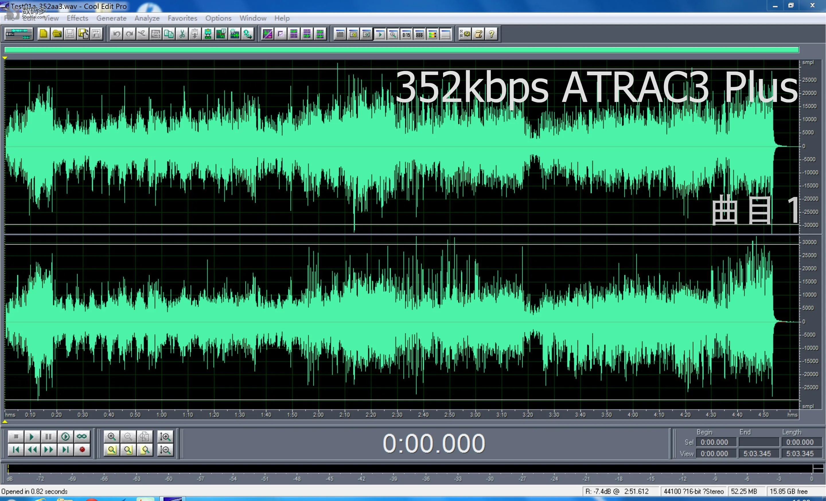Switch to multitrack view toggle button
The image size is (826, 501).
19,34
